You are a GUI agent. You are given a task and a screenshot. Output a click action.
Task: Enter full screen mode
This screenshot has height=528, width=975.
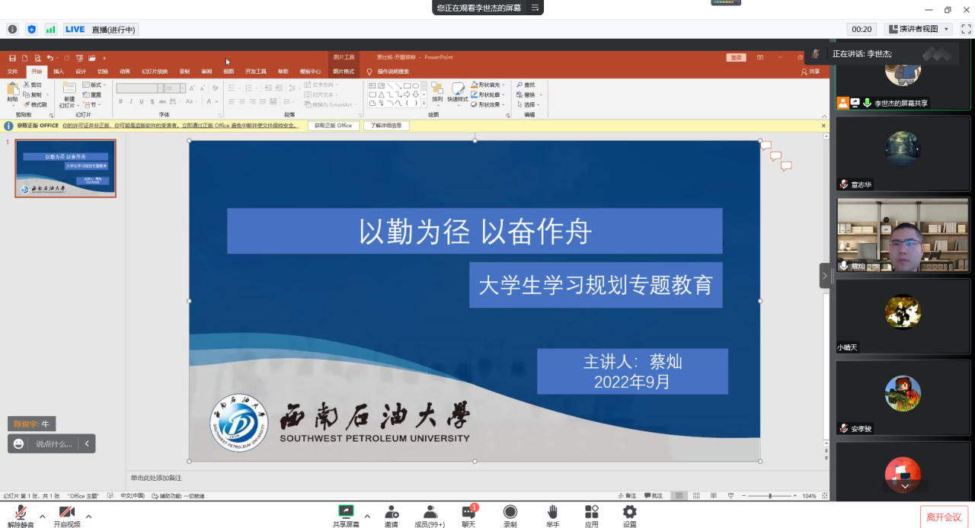click(966, 29)
